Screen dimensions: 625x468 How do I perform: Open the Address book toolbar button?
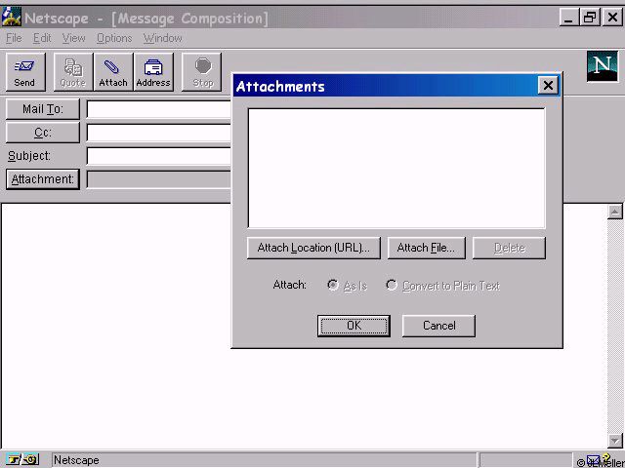click(x=153, y=72)
